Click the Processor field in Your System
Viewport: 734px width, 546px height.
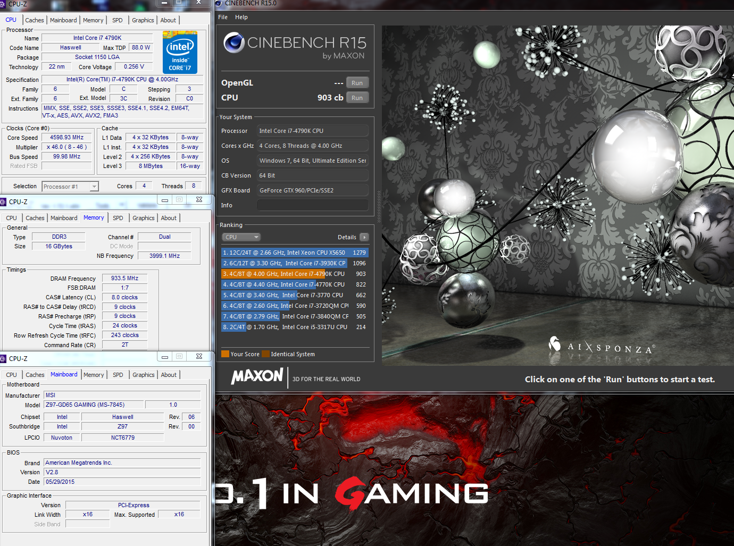click(x=313, y=131)
